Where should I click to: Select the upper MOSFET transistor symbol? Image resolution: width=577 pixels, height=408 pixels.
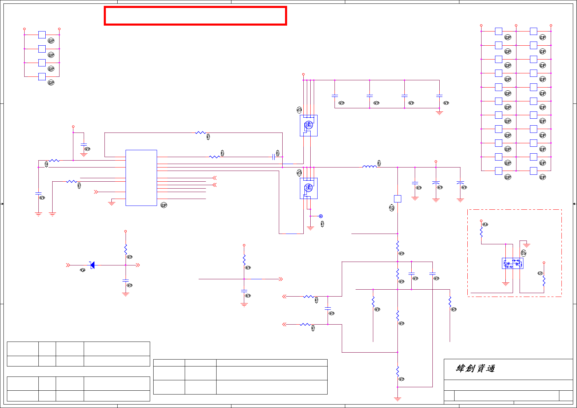(x=308, y=125)
